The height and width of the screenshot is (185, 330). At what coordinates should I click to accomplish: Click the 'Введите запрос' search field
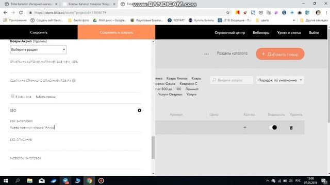tap(232, 80)
